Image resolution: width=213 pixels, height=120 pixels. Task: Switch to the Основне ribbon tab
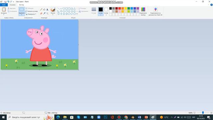tap(13, 5)
